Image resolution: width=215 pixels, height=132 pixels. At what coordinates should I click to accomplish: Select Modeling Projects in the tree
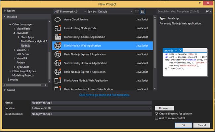[x=23, y=75]
